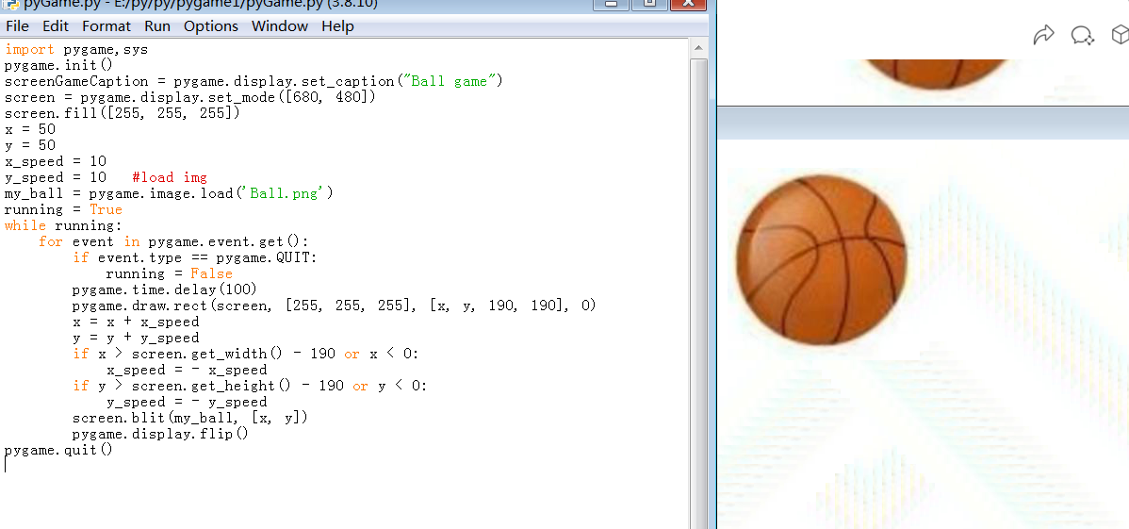Click the share arrow icon

click(1043, 35)
